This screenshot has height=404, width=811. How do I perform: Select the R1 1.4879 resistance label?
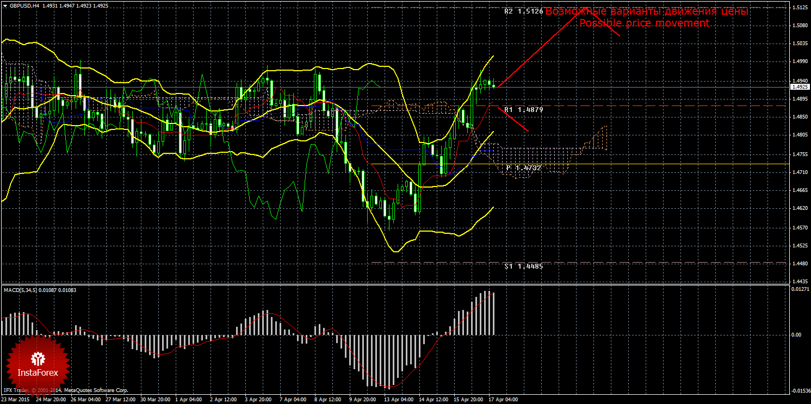pos(523,110)
